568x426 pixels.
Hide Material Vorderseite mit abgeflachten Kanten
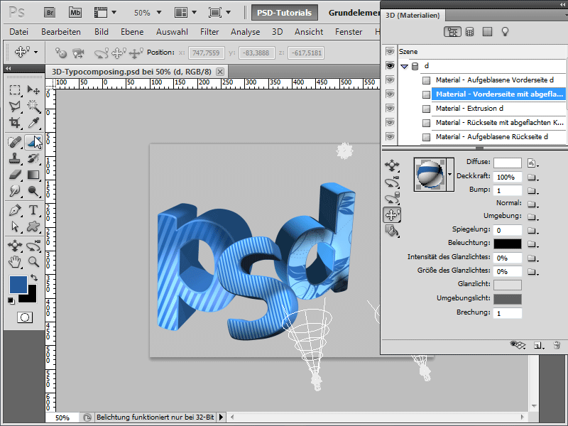390,94
